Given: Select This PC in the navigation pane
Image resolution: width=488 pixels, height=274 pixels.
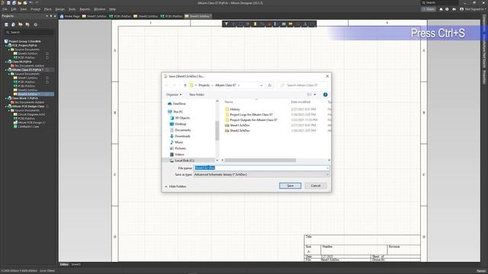Looking at the screenshot, I should (x=175, y=112).
